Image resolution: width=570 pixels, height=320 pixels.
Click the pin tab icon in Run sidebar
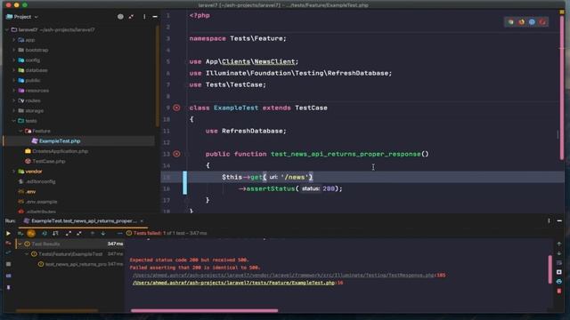pos(8,287)
